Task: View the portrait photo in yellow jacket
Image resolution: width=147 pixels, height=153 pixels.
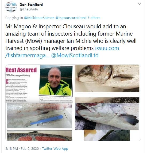Action: click(x=56, y=80)
